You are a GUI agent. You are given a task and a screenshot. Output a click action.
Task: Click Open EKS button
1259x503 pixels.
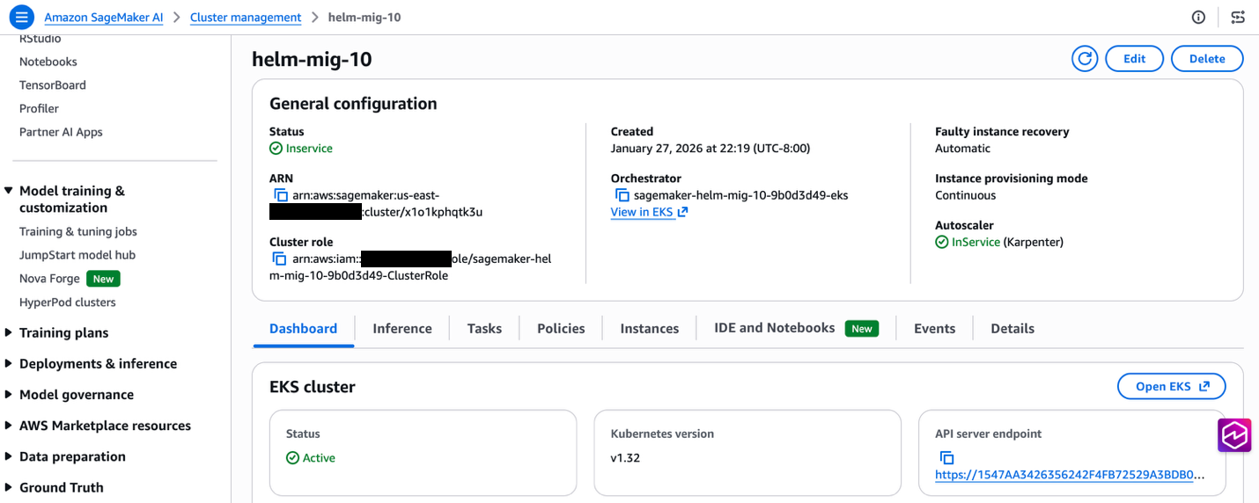[x=1171, y=386]
